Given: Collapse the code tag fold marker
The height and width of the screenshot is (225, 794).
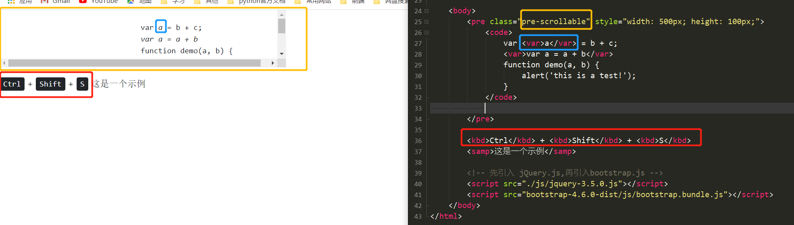Looking at the screenshot, I should point(426,33).
